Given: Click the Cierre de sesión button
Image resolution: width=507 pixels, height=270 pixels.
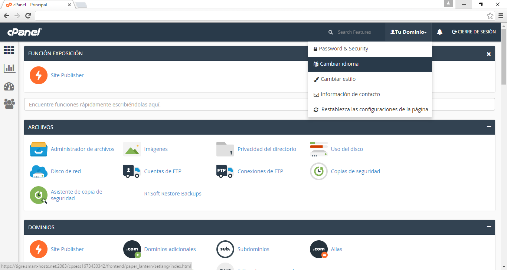Looking at the screenshot, I should pos(474,32).
